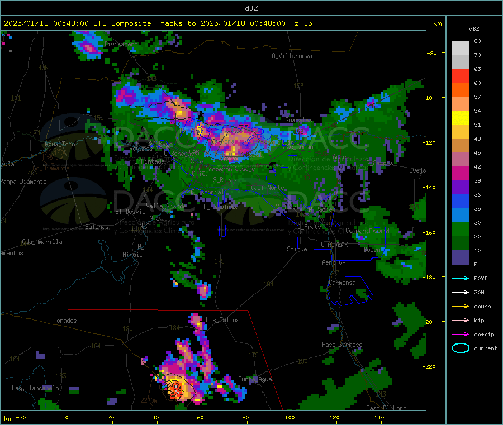
Task: Click the 'Paso_El_Loro' place label
Action: [x=386, y=408]
